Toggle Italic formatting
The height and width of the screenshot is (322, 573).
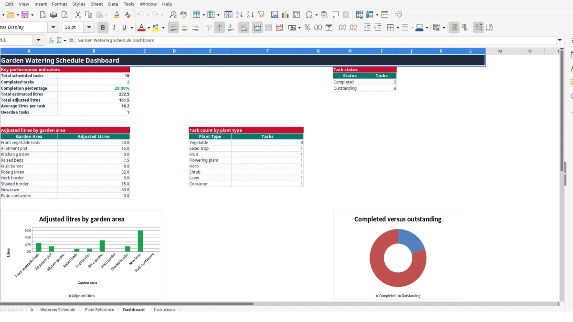[x=114, y=28]
